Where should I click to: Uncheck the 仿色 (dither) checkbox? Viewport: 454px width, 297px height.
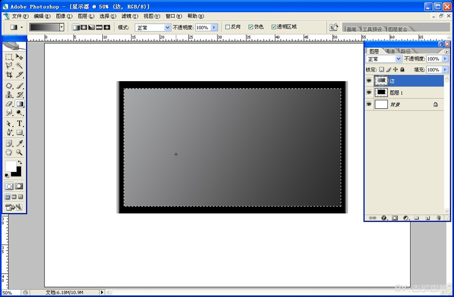click(x=251, y=27)
